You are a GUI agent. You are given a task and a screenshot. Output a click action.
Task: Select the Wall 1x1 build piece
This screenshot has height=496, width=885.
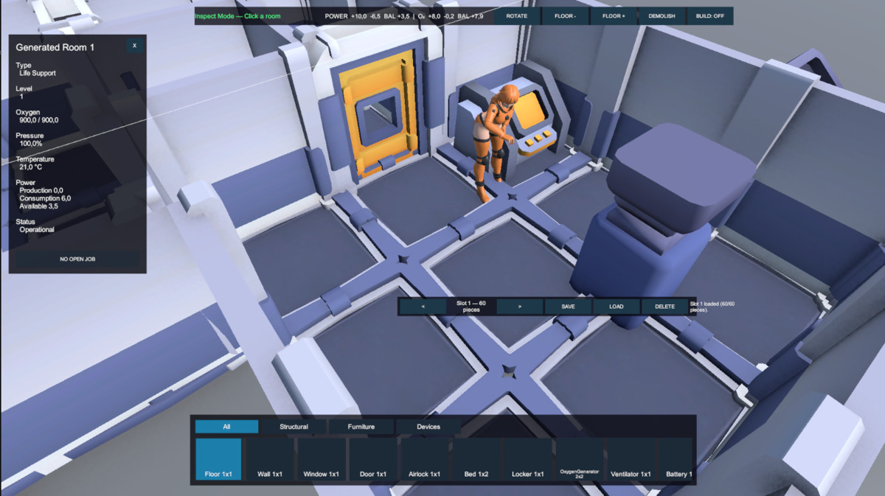click(x=270, y=459)
